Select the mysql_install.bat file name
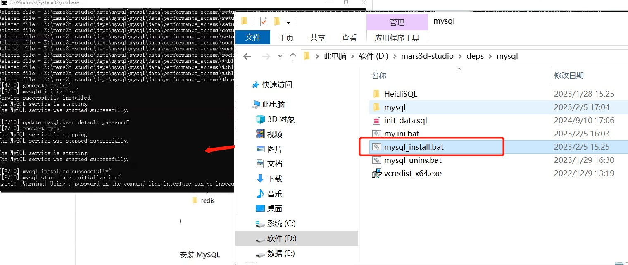This screenshot has height=265, width=628. (414, 147)
